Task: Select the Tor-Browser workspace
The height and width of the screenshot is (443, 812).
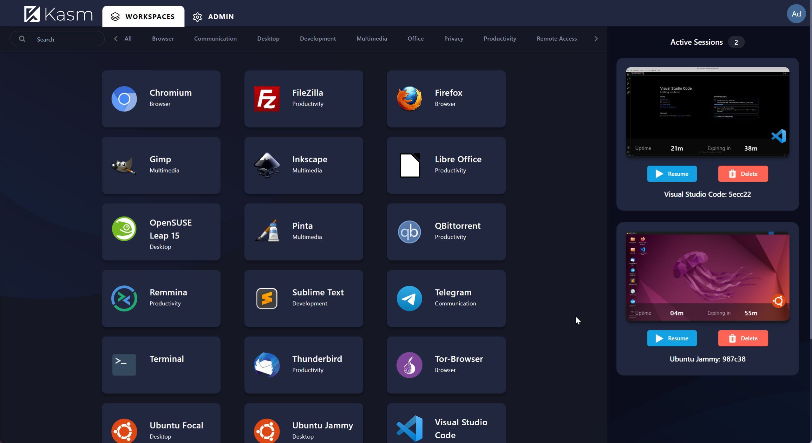Action: pos(446,364)
